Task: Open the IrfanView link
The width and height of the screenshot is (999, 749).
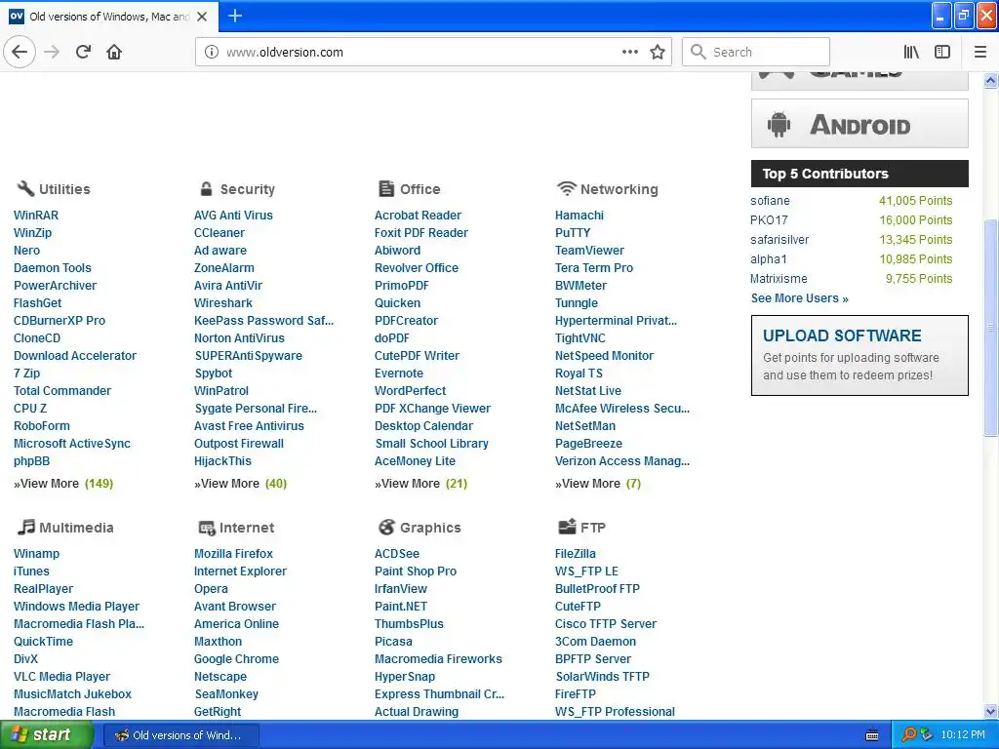Action: (x=401, y=589)
